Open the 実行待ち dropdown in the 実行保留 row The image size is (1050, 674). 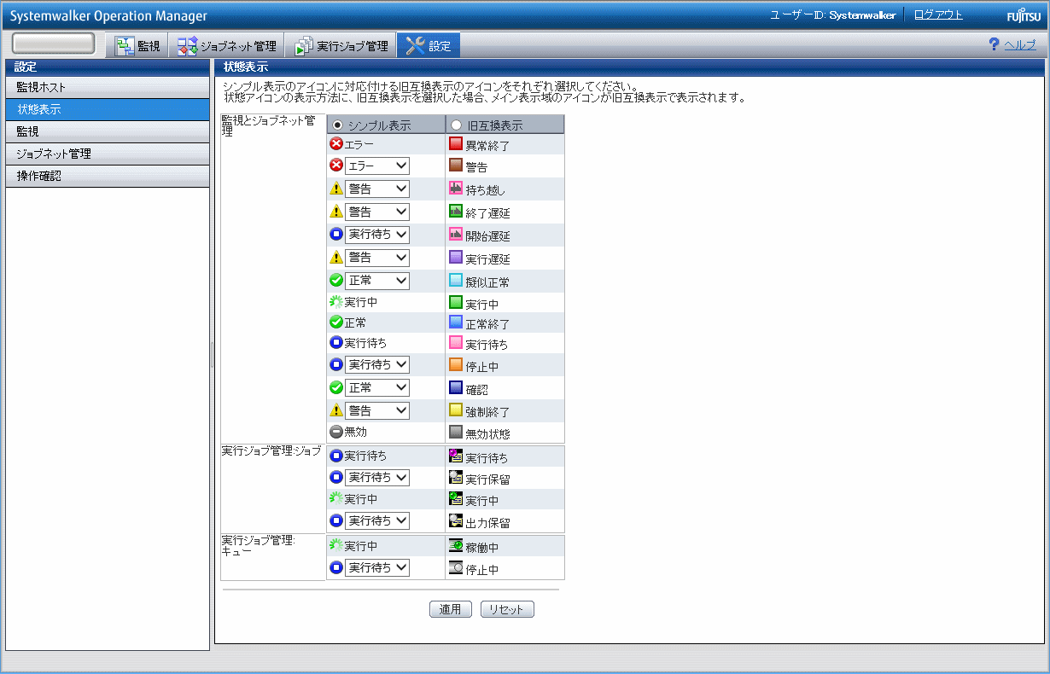point(377,477)
